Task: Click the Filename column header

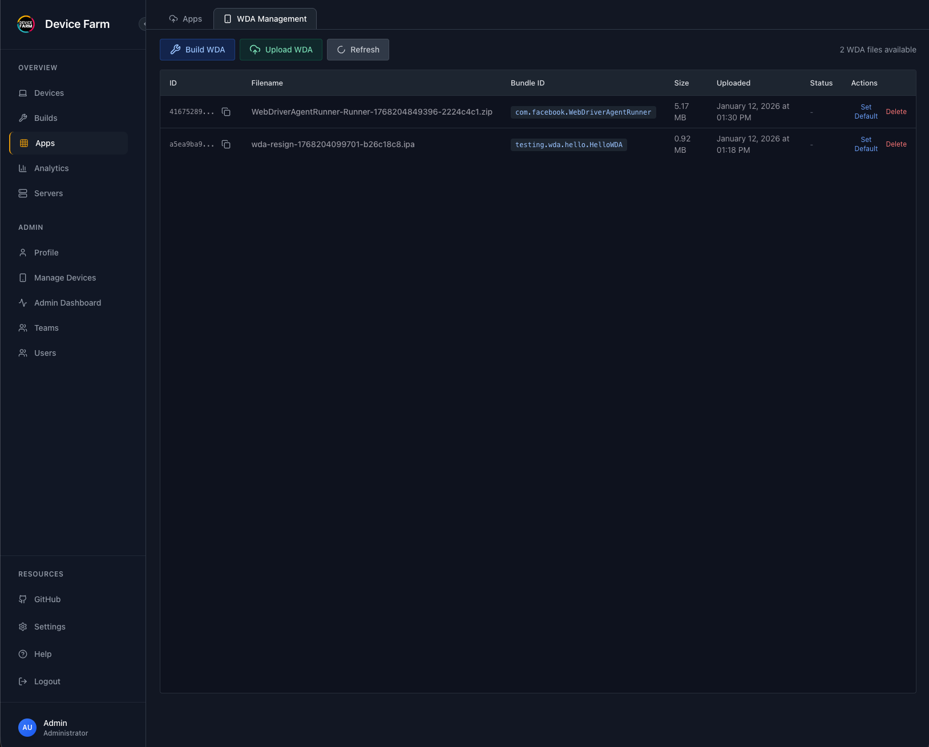Action: [x=267, y=83]
